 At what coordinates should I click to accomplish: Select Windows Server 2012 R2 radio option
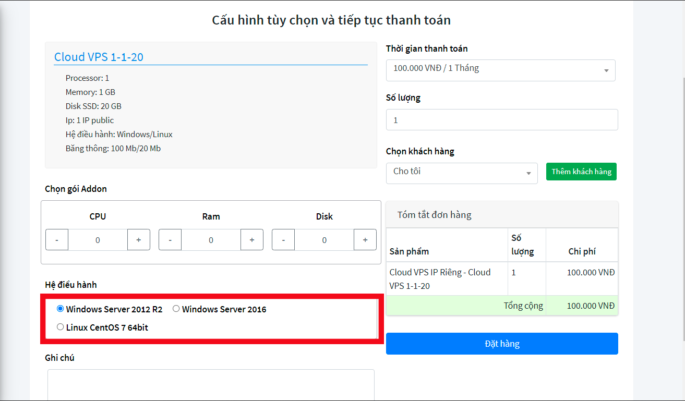point(61,309)
